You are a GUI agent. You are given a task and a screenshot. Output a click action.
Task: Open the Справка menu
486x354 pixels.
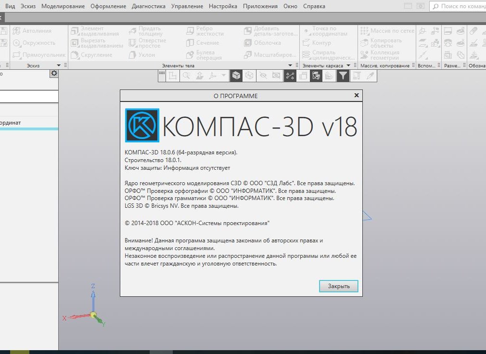[314, 6]
